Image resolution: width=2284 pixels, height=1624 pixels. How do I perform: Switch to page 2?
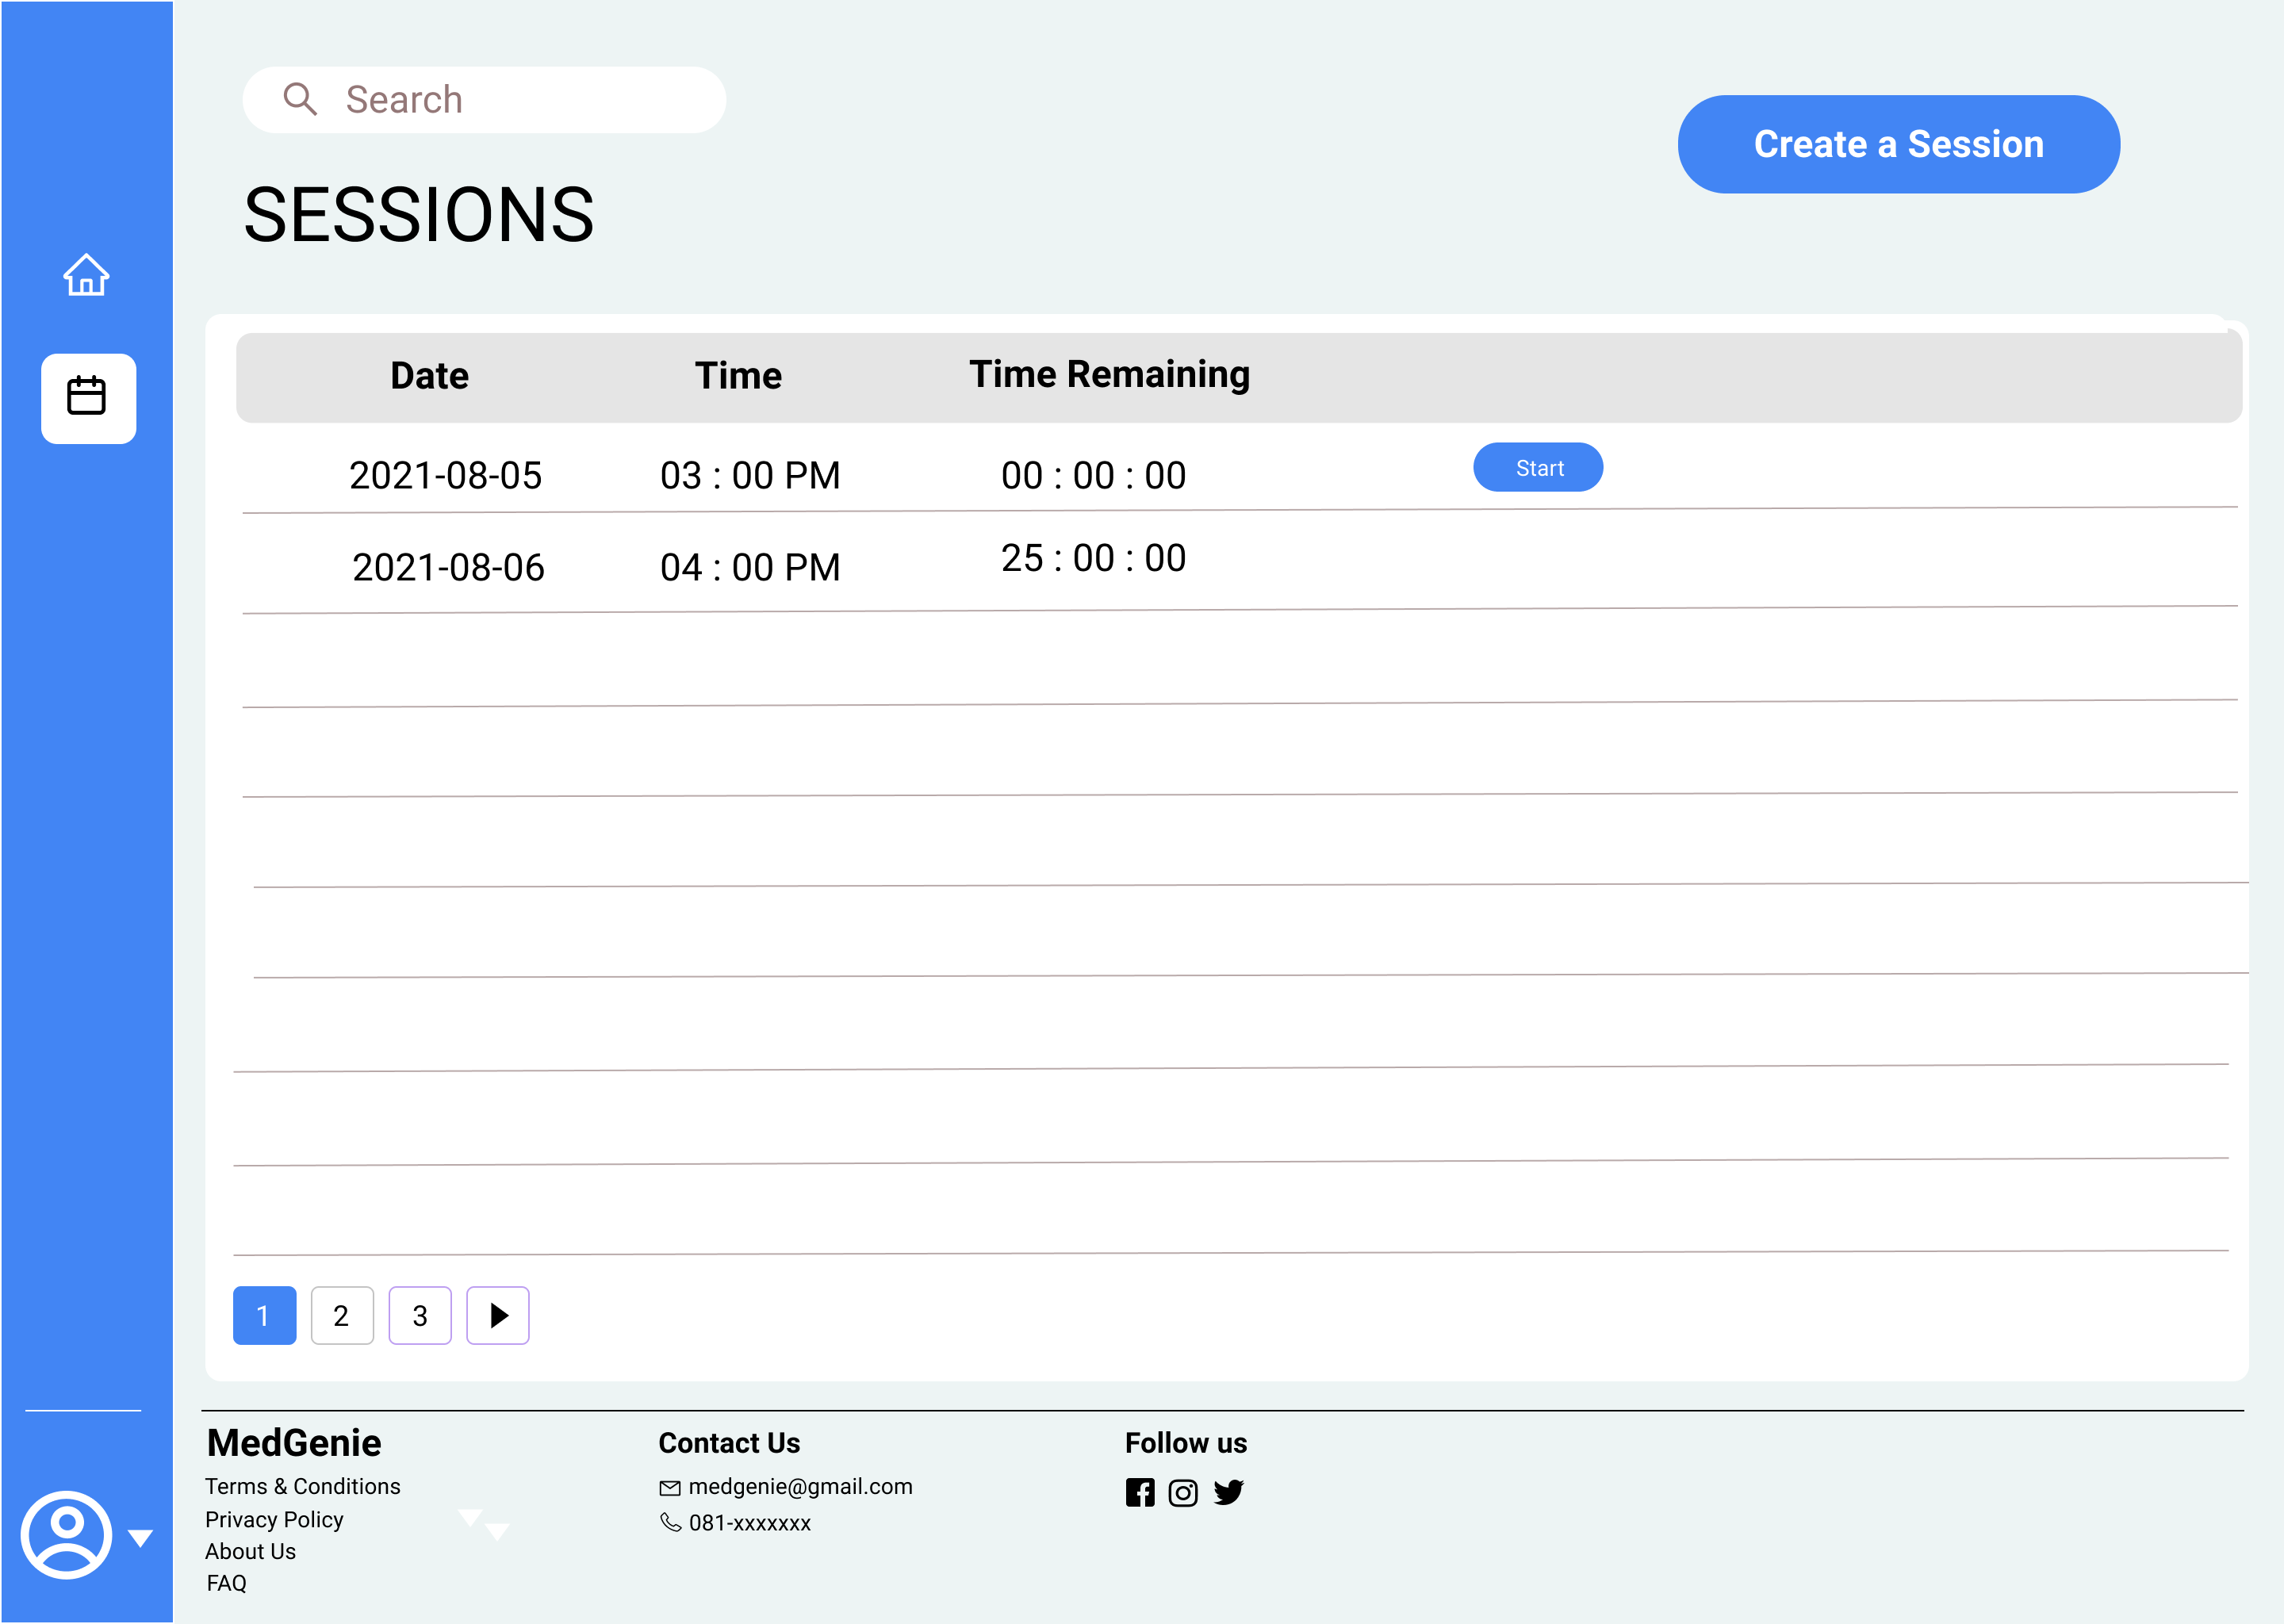tap(342, 1315)
